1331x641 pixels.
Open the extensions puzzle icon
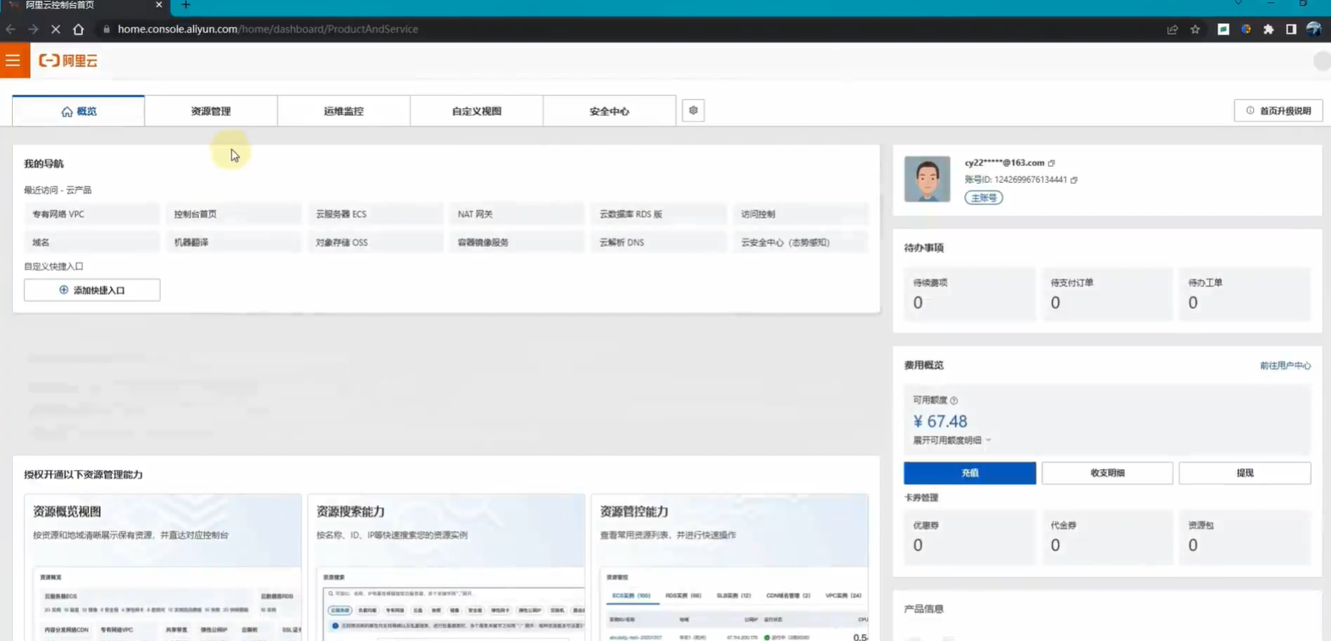[x=1268, y=29]
